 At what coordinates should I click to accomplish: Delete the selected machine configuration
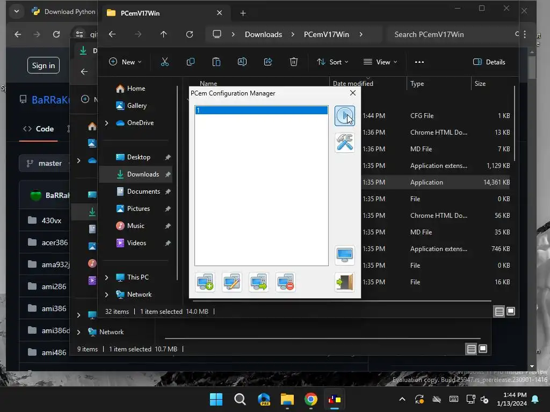coord(286,282)
